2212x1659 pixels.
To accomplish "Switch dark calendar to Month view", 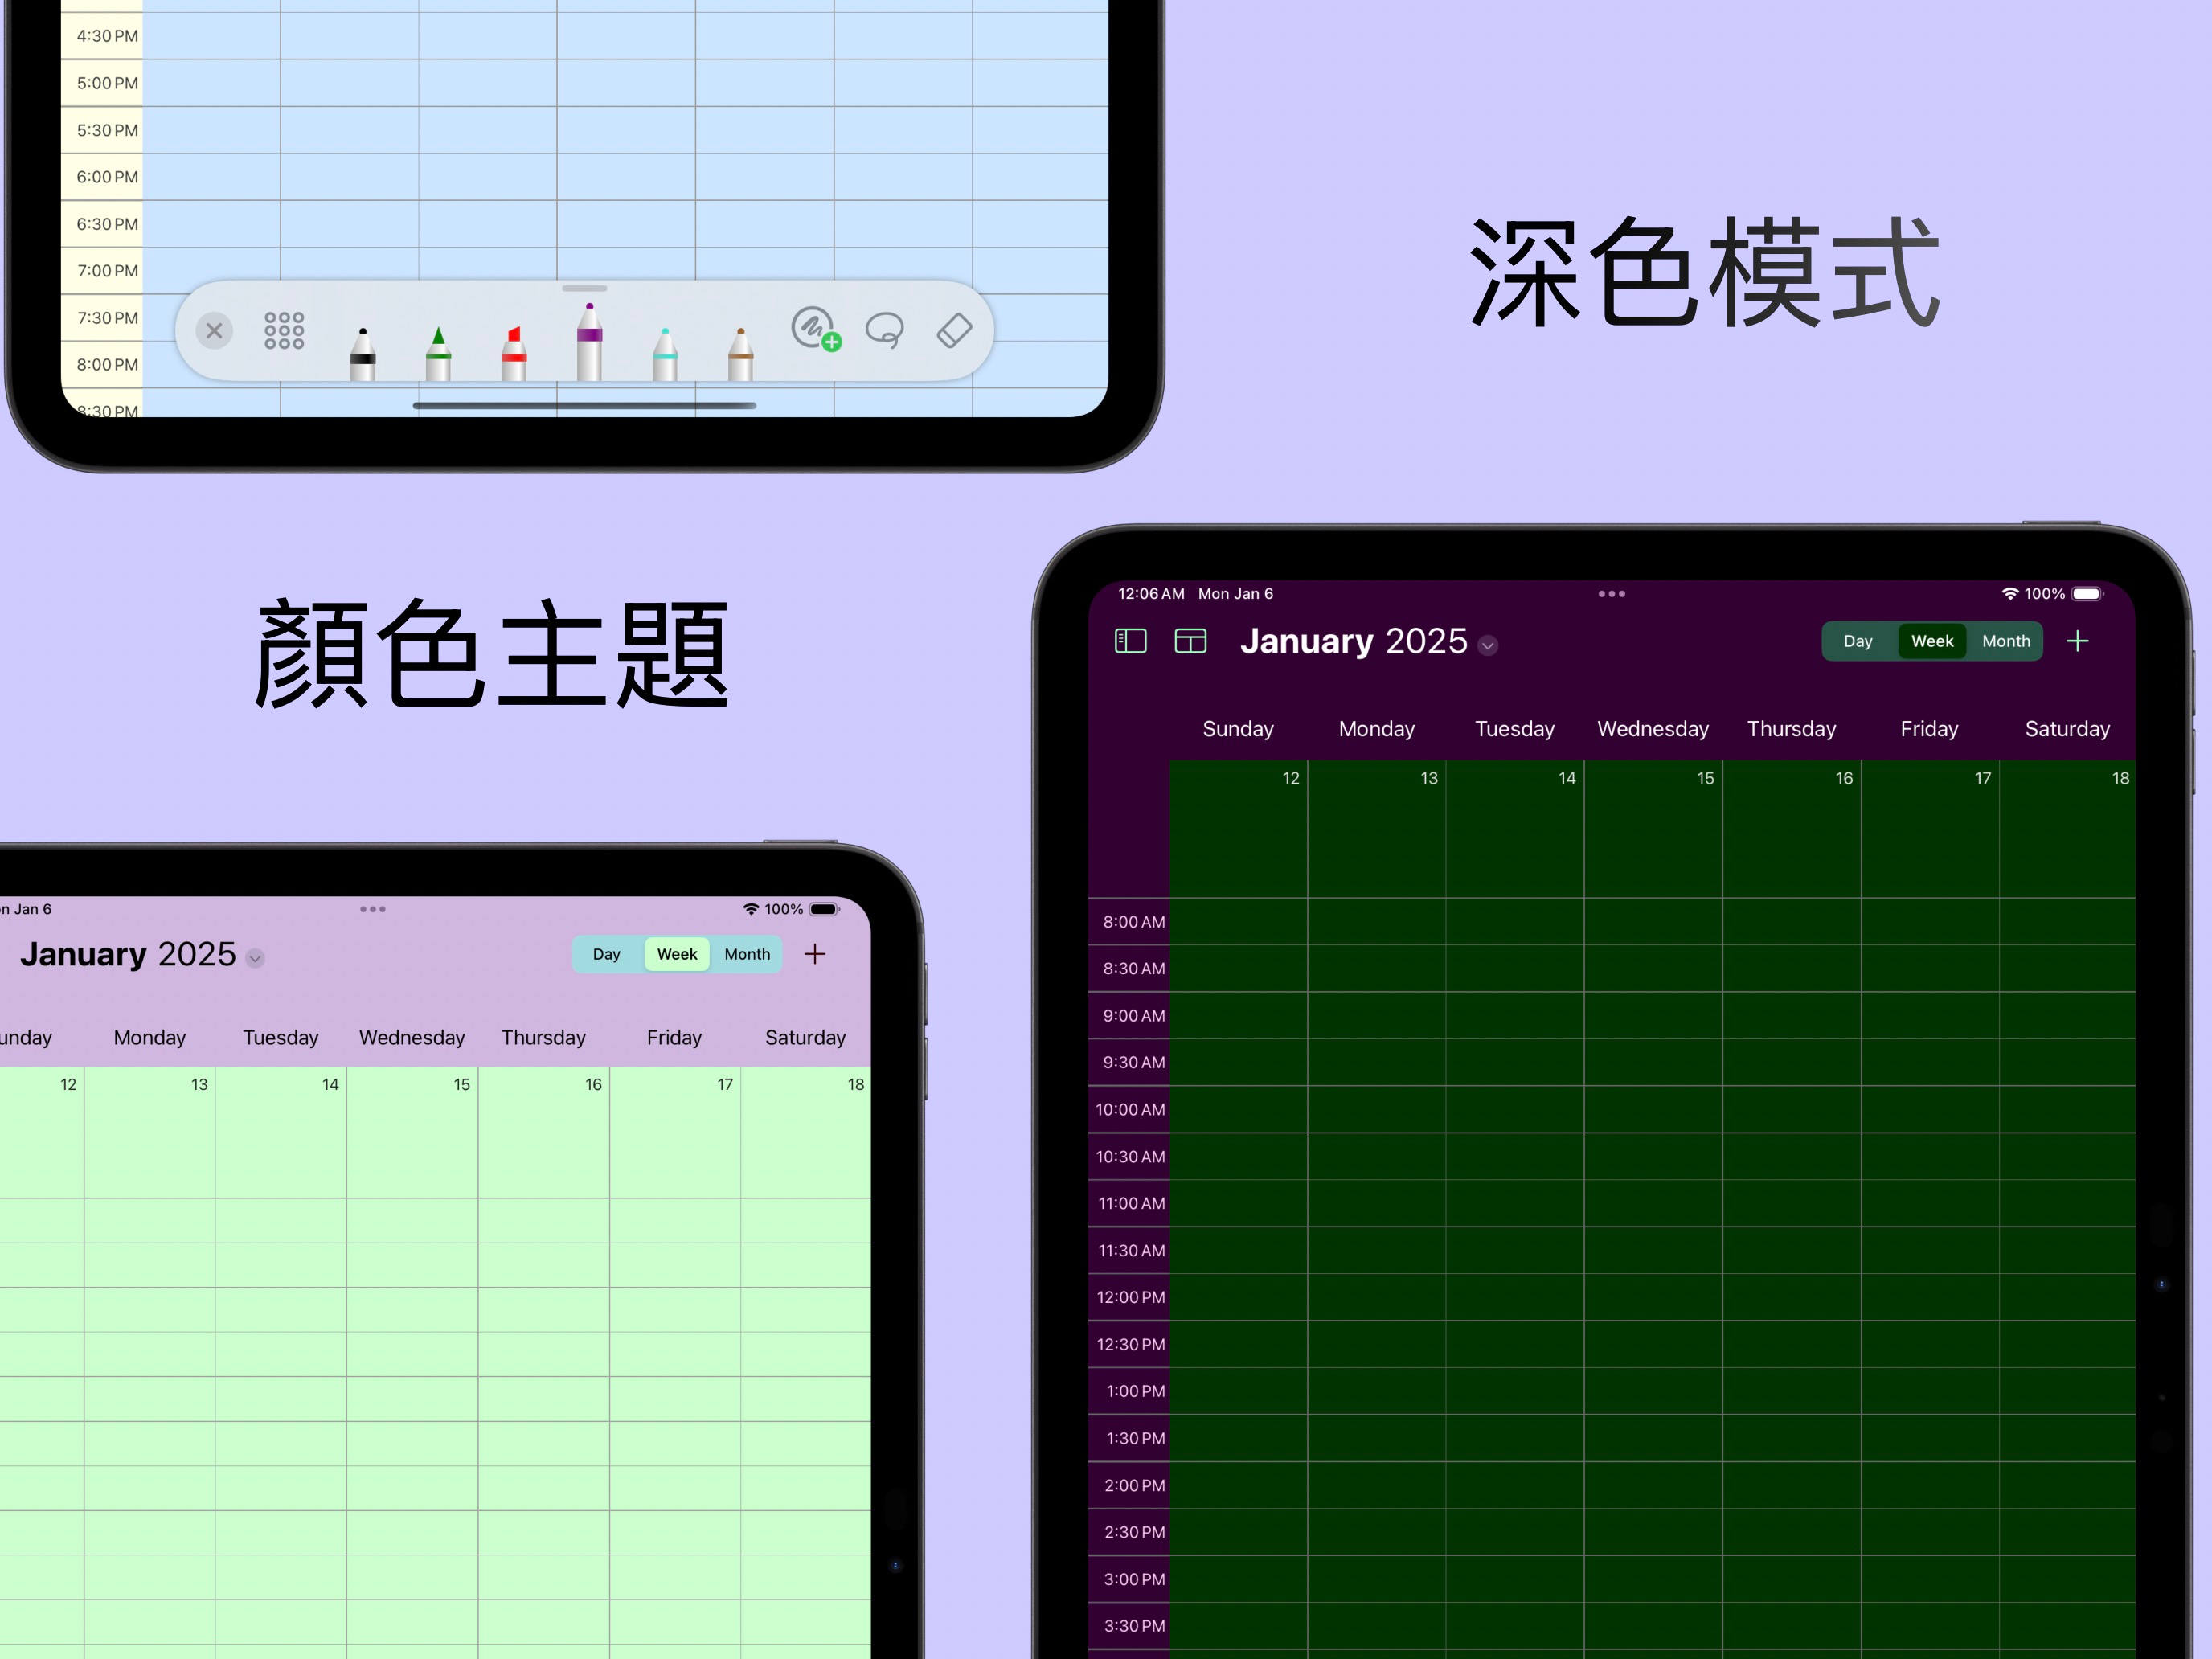I will click(x=2006, y=641).
